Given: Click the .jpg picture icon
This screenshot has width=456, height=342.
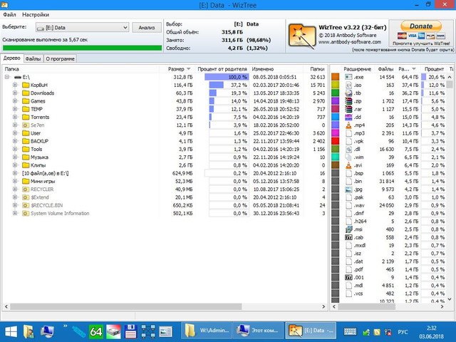Looking at the screenshot, I should coord(348,190).
